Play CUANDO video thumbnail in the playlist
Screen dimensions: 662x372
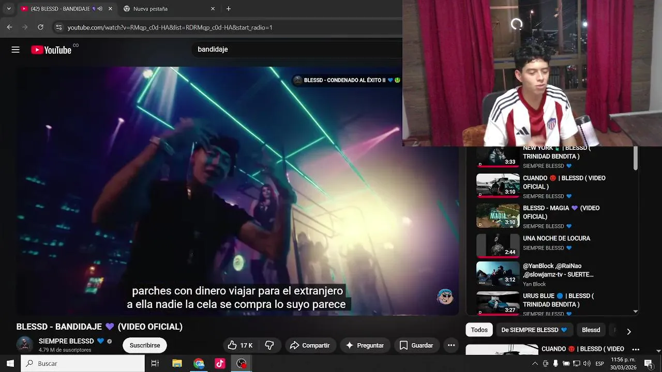tap(498, 185)
